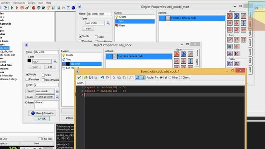
Task: Switch to the action tab in code editor
Action: (x=80, y=83)
